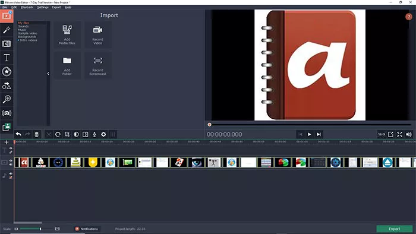Zoom in timeline using right scale icon
The height and width of the screenshot is (234, 416).
pos(57,229)
